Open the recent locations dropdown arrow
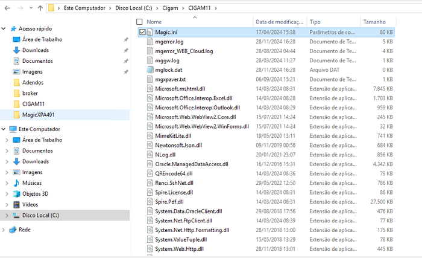The image size is (422, 258). pyautogui.click(x=31, y=8)
